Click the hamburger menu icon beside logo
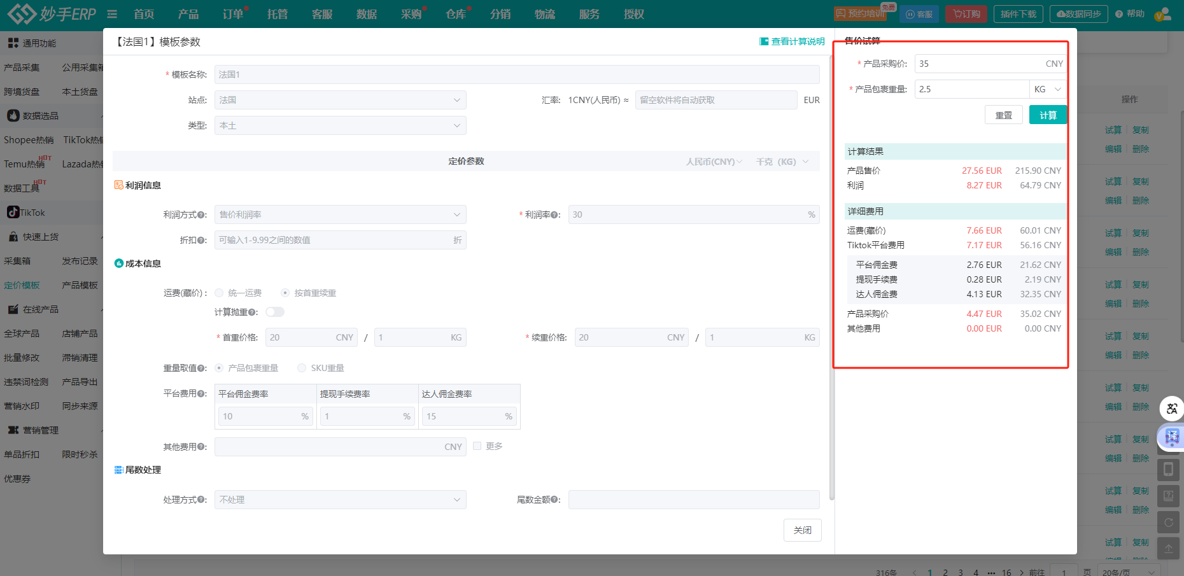1184x576 pixels. click(112, 14)
